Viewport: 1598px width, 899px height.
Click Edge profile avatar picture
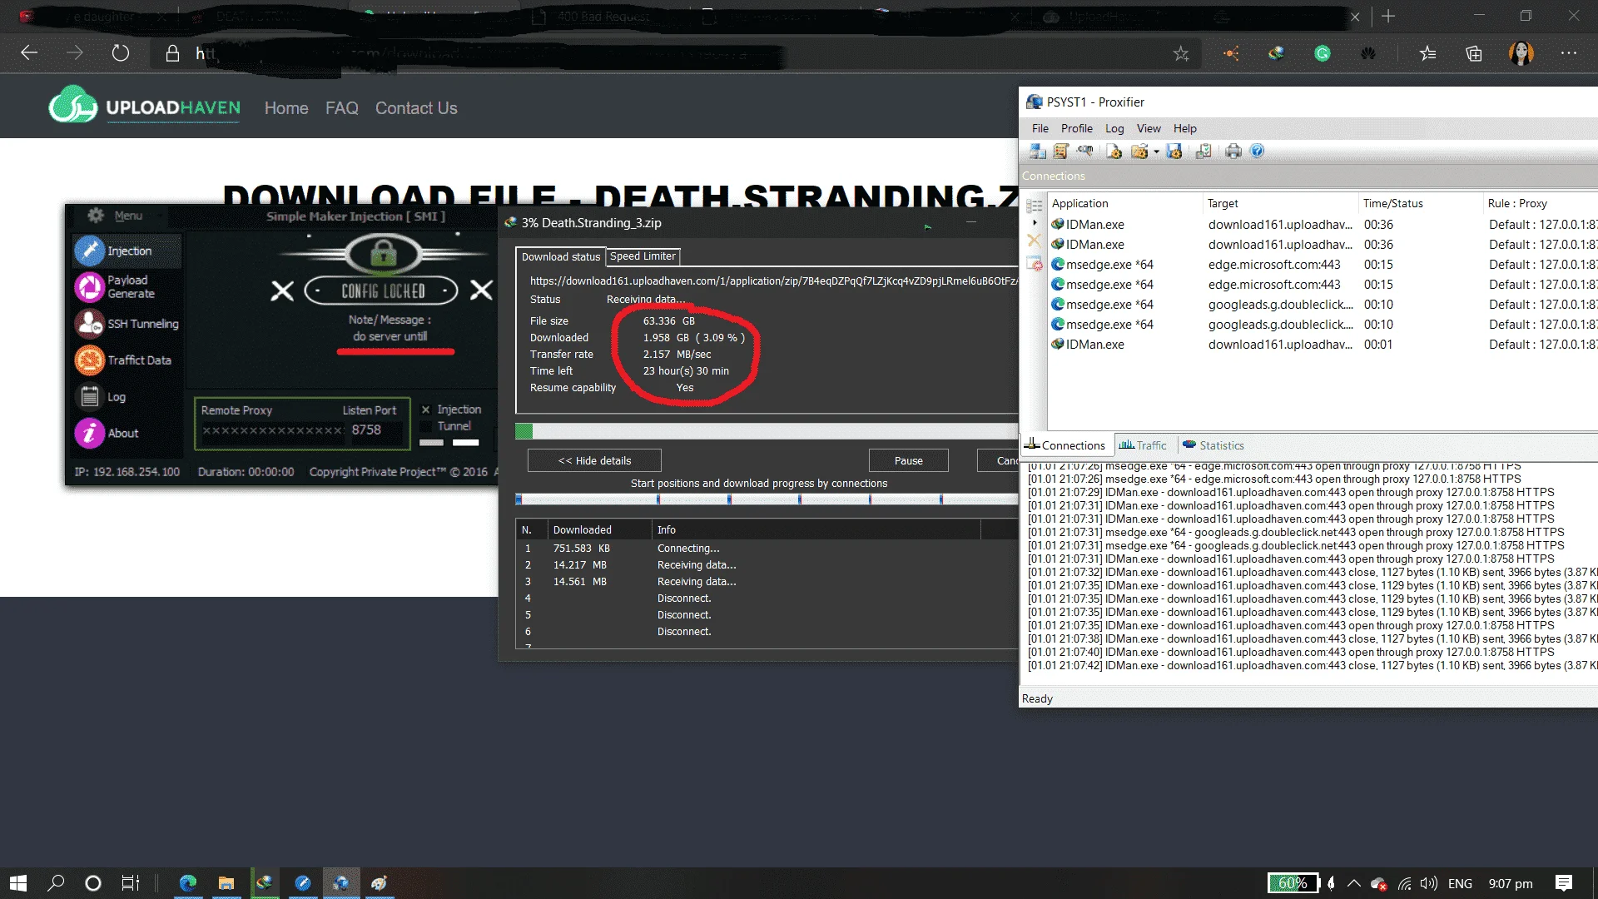pos(1521,53)
